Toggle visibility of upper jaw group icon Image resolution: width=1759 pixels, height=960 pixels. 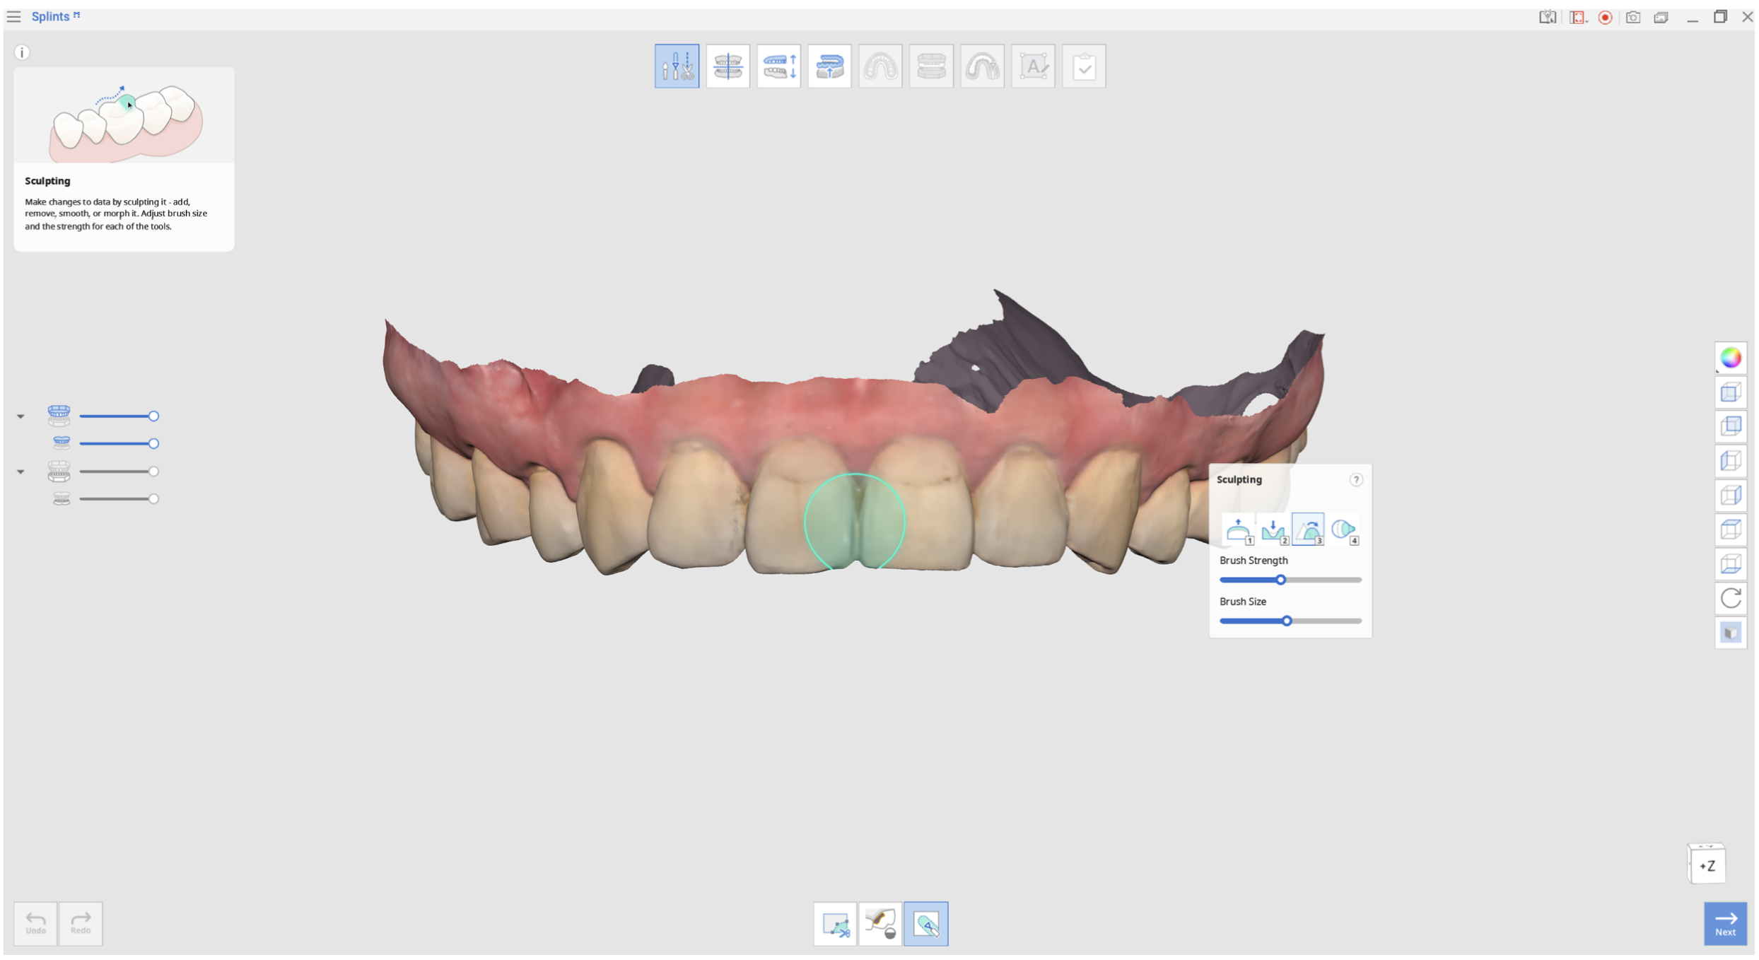tap(59, 416)
